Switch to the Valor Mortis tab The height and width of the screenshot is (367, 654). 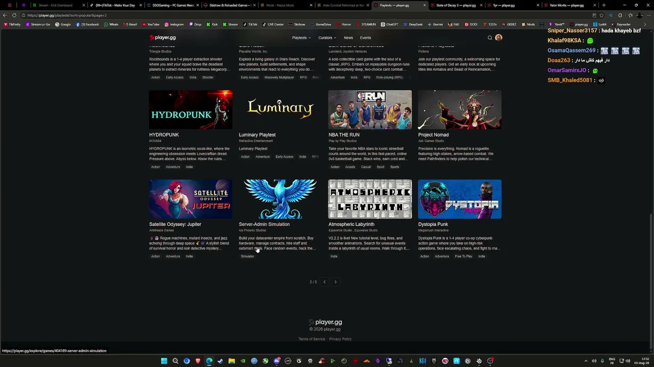[569, 5]
